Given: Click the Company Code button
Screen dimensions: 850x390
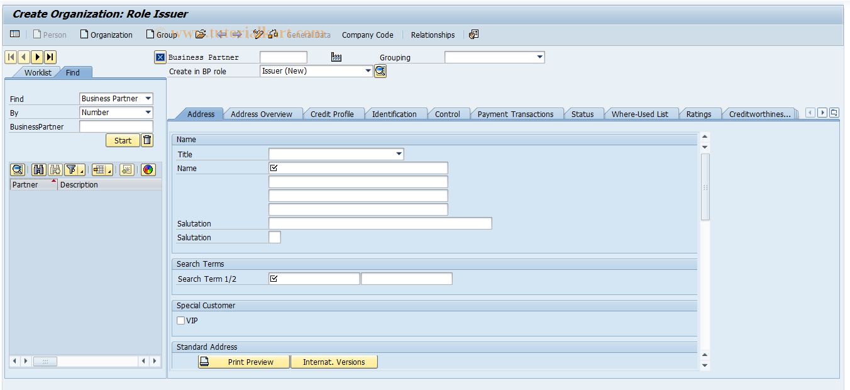Looking at the screenshot, I should (368, 35).
